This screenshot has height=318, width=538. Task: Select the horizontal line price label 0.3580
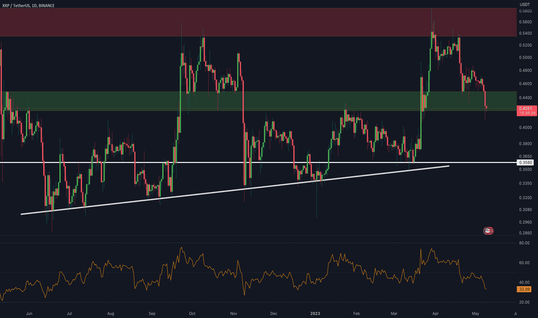tap(526, 162)
